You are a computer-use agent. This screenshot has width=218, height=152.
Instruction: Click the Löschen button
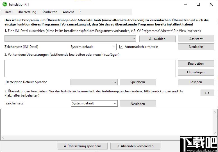coord(196,82)
